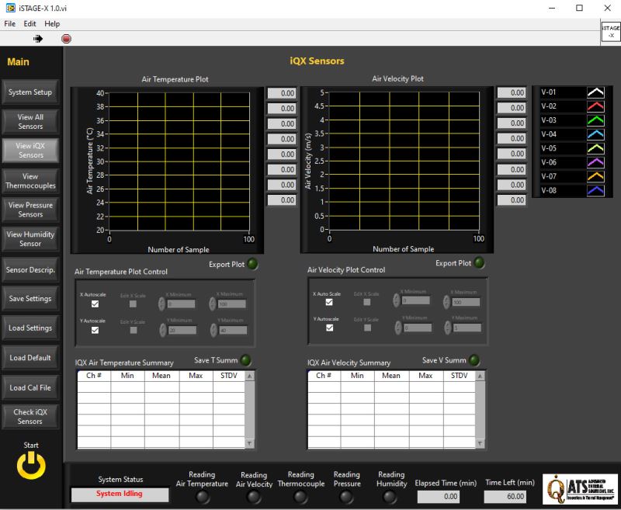Click the yellow Start power icon
Image resolution: width=621 pixels, height=510 pixels.
[31, 465]
